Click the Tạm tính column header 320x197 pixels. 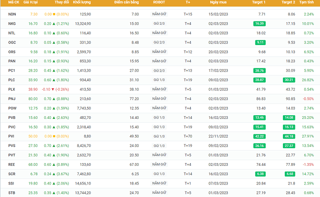click(x=307, y=2)
